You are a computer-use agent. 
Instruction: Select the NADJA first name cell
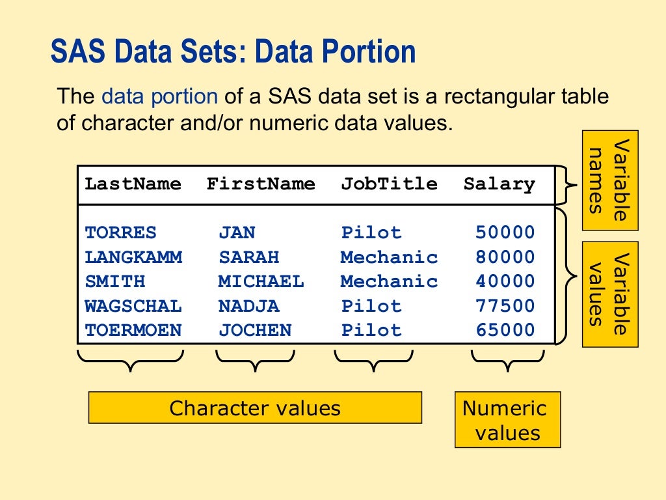249,306
